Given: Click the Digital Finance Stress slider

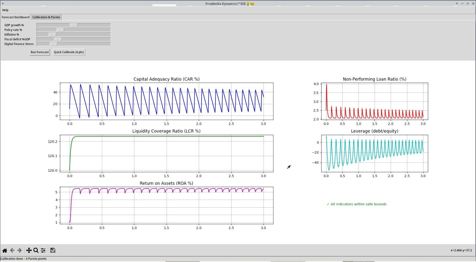Looking at the screenshot, I should [74, 44].
